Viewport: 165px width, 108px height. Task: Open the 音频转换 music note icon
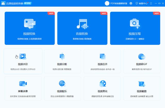click(82, 24)
